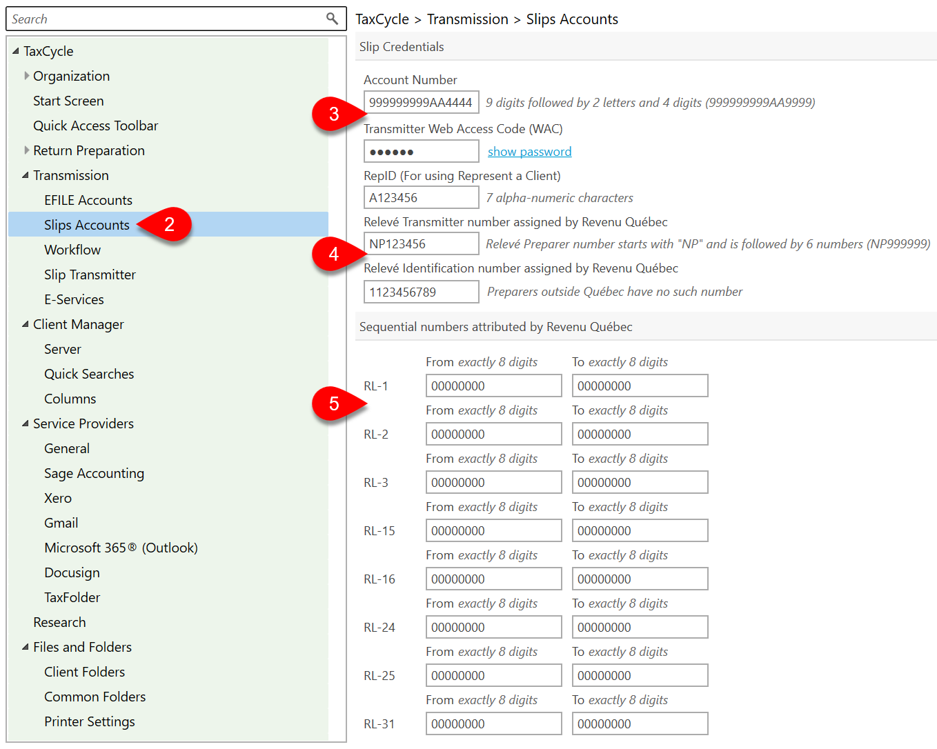Open Printer Settings page

point(90,721)
